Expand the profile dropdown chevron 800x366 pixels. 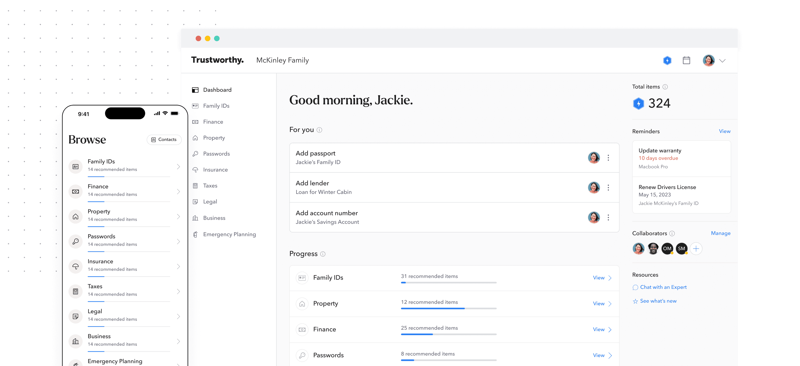(x=722, y=61)
